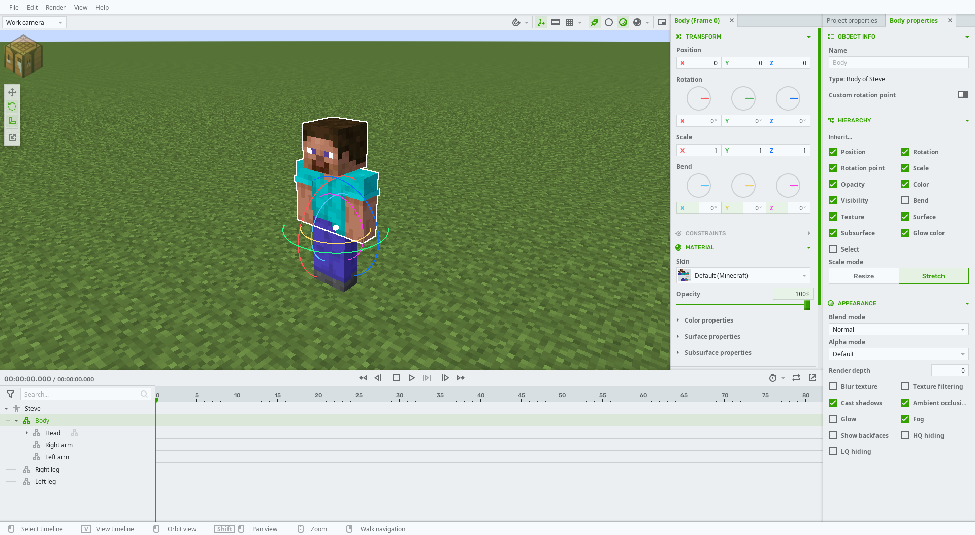Toggle aspect ratio bars icon
The image size is (975, 535).
(556, 22)
